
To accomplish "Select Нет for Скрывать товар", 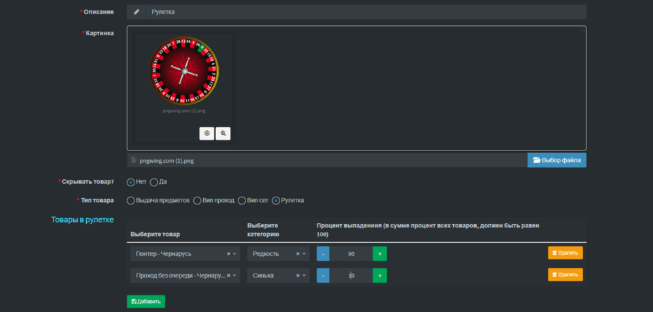I will point(131,182).
